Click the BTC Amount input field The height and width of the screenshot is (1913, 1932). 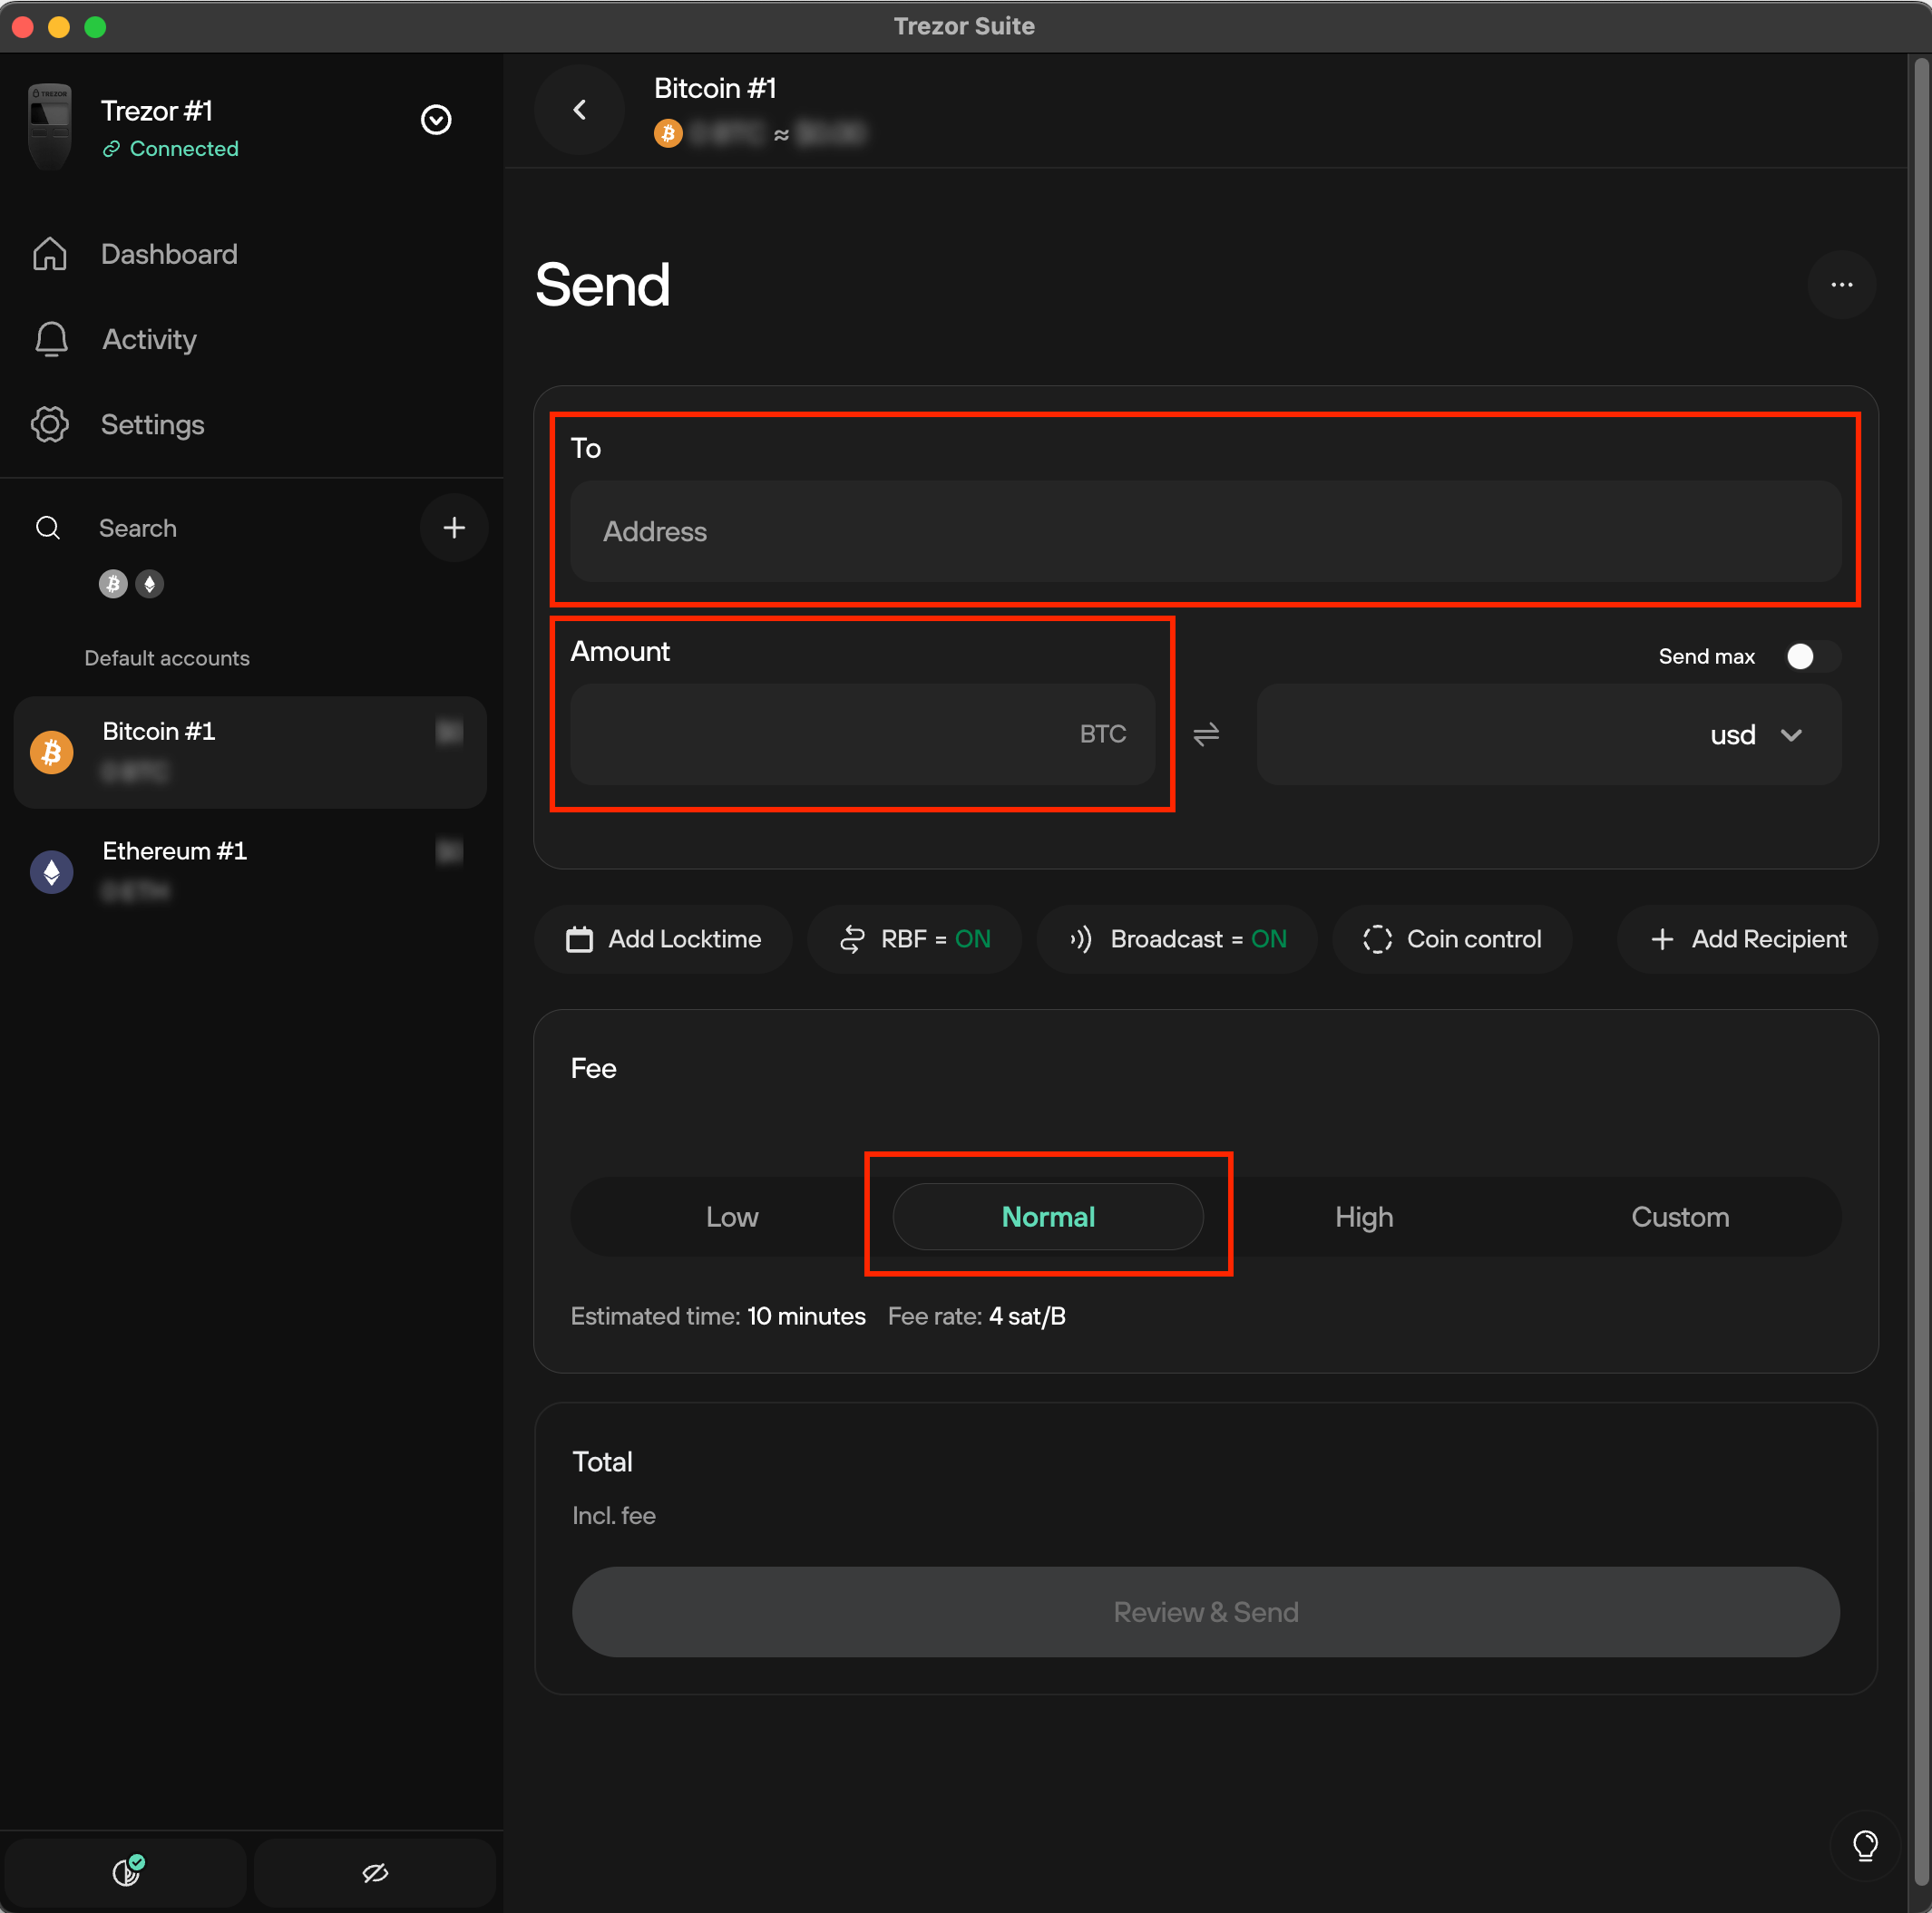pyautogui.click(x=862, y=733)
